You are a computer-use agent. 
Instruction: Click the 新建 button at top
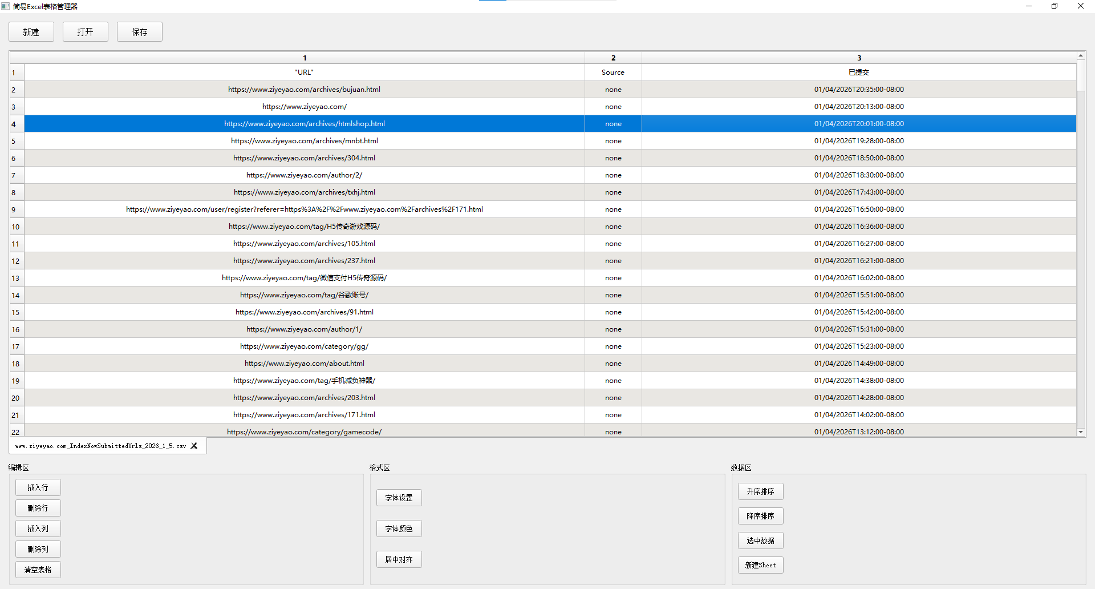31,32
